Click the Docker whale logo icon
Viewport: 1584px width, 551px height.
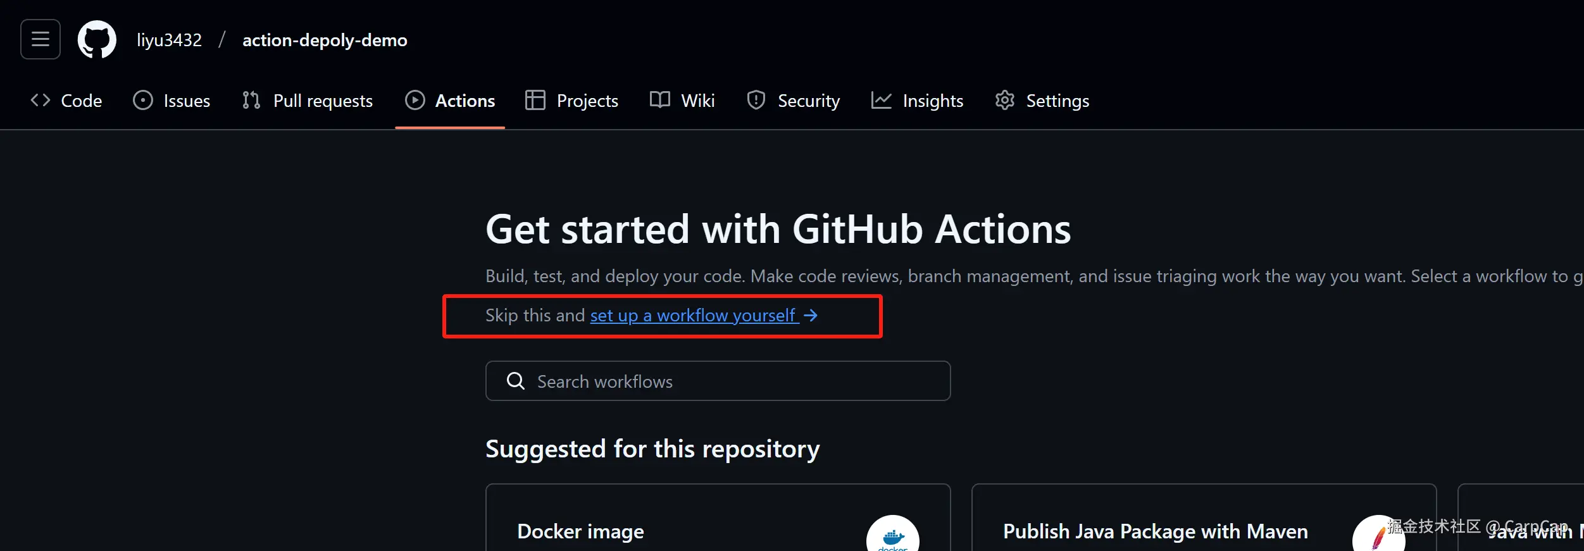(x=892, y=538)
